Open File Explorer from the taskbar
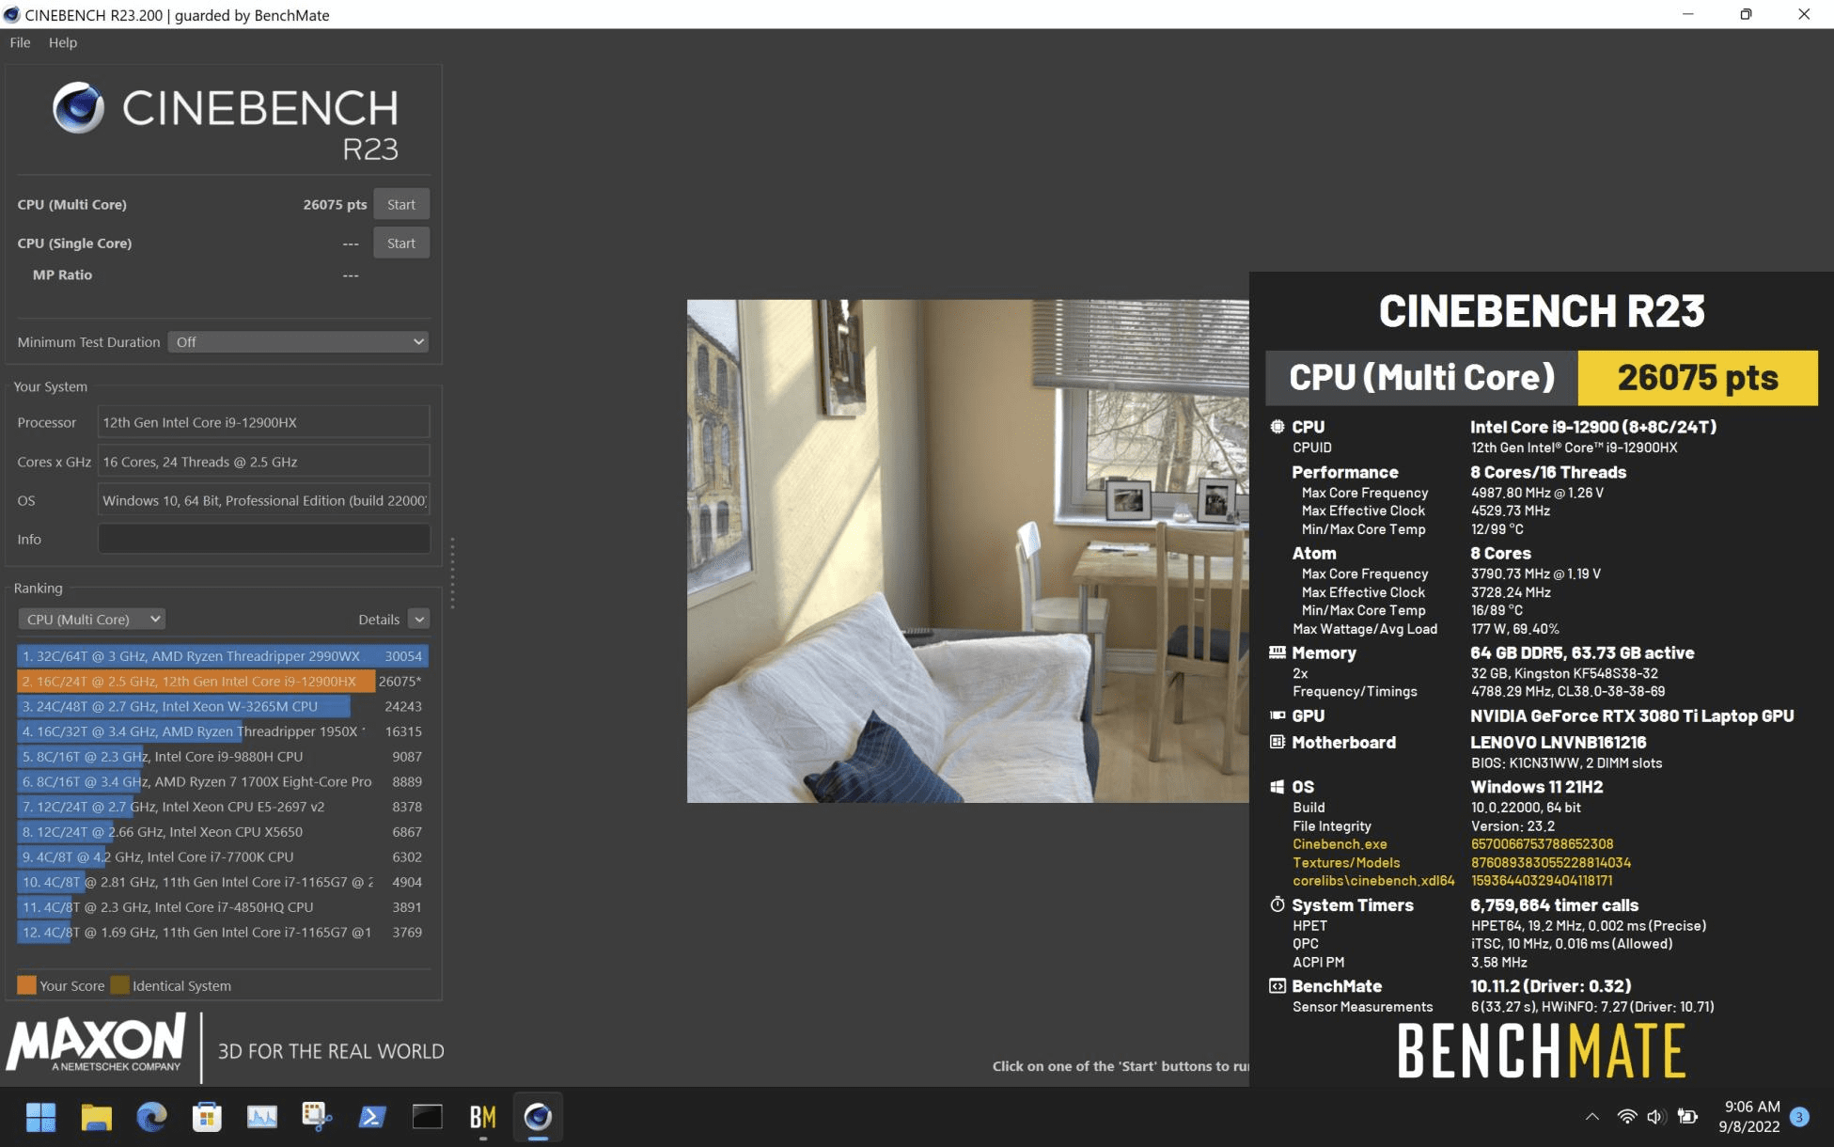 pos(96,1117)
